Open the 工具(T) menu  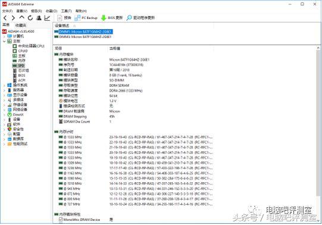(66, 11)
